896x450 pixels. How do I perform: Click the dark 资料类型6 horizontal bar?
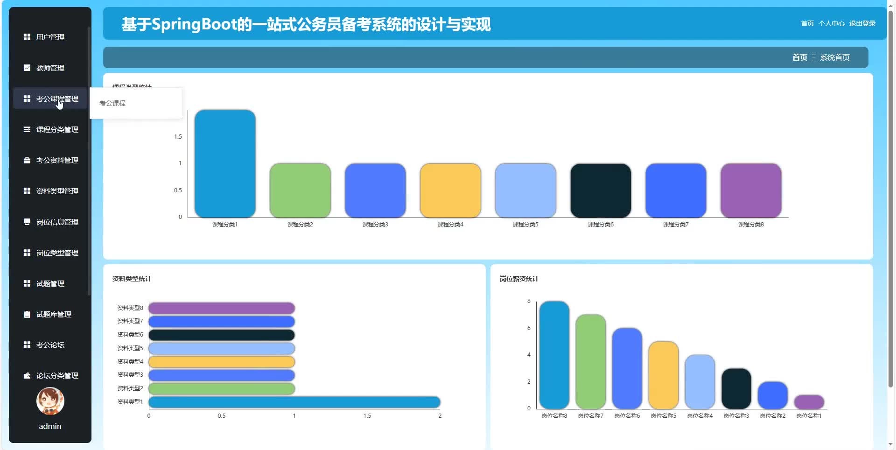(222, 335)
